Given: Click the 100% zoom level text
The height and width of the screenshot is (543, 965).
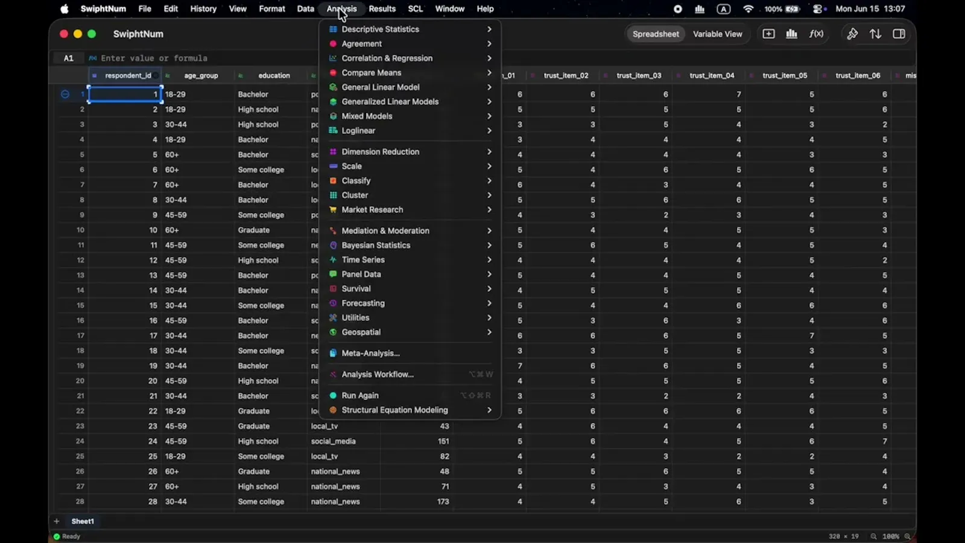Looking at the screenshot, I should [891, 536].
